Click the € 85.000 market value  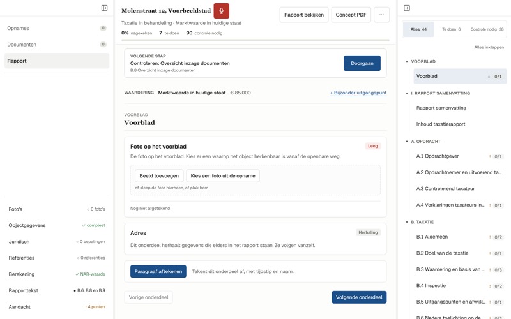[241, 93]
